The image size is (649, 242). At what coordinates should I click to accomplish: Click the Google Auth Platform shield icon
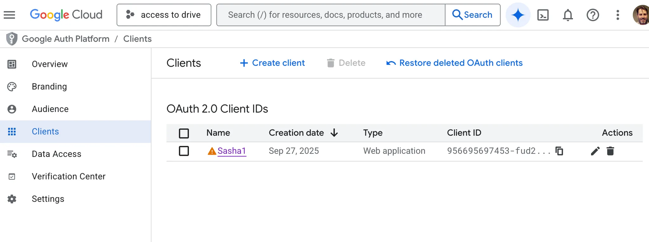tap(12, 39)
